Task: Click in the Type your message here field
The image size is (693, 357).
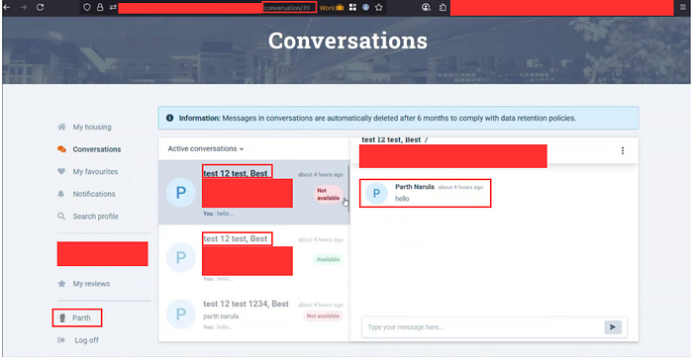Action: 483,327
